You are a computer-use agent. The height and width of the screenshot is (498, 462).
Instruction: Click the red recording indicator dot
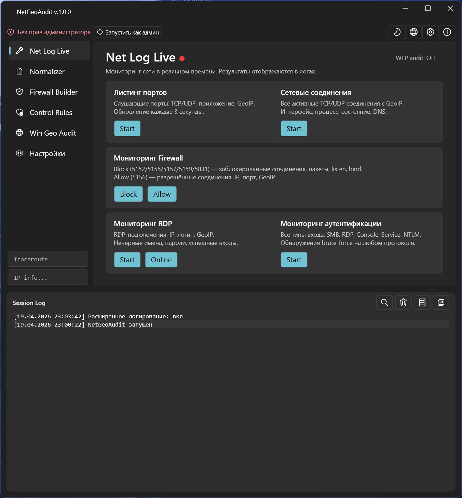(182, 58)
